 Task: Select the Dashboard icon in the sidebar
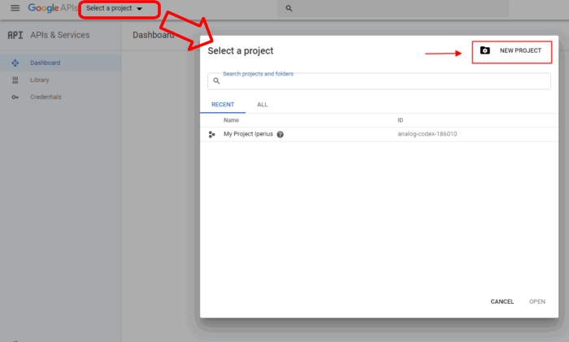click(x=15, y=63)
